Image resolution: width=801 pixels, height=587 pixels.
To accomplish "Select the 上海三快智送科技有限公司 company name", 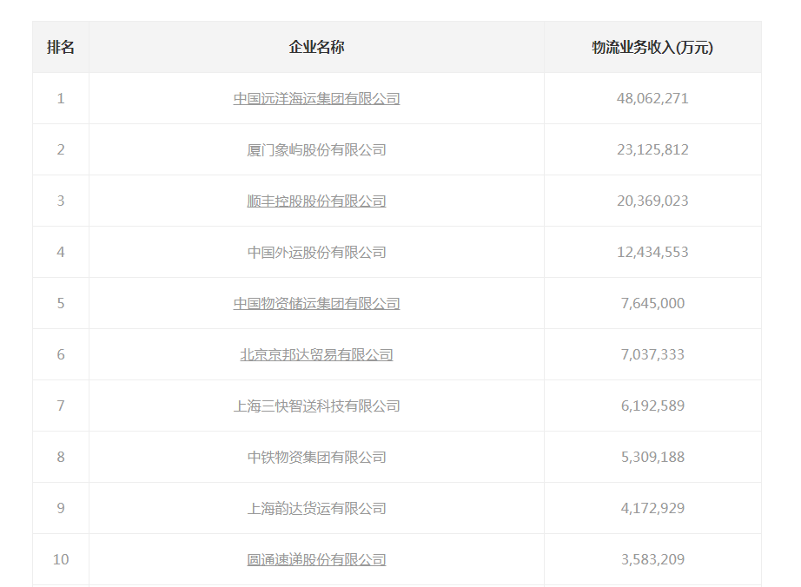I will click(316, 406).
